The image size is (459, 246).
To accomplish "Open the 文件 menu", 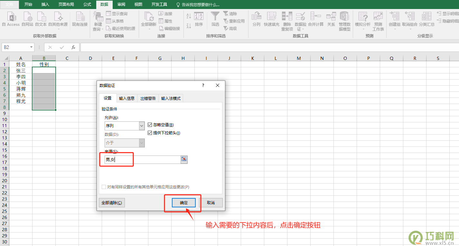I will (x=10, y=5).
